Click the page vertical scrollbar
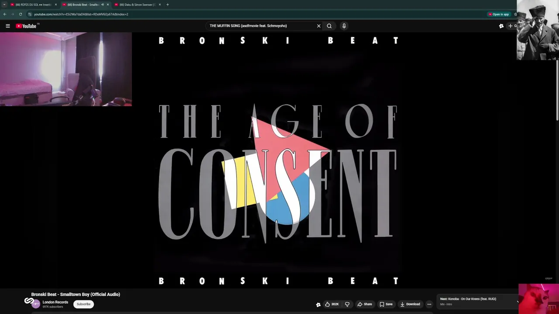This screenshot has height=314, width=559. (557, 90)
